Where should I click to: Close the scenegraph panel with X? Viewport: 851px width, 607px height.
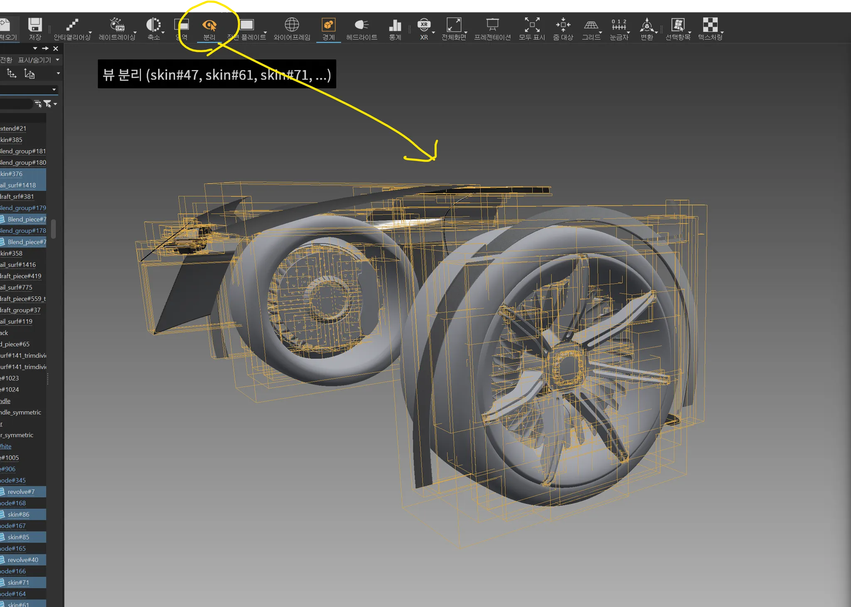point(56,49)
